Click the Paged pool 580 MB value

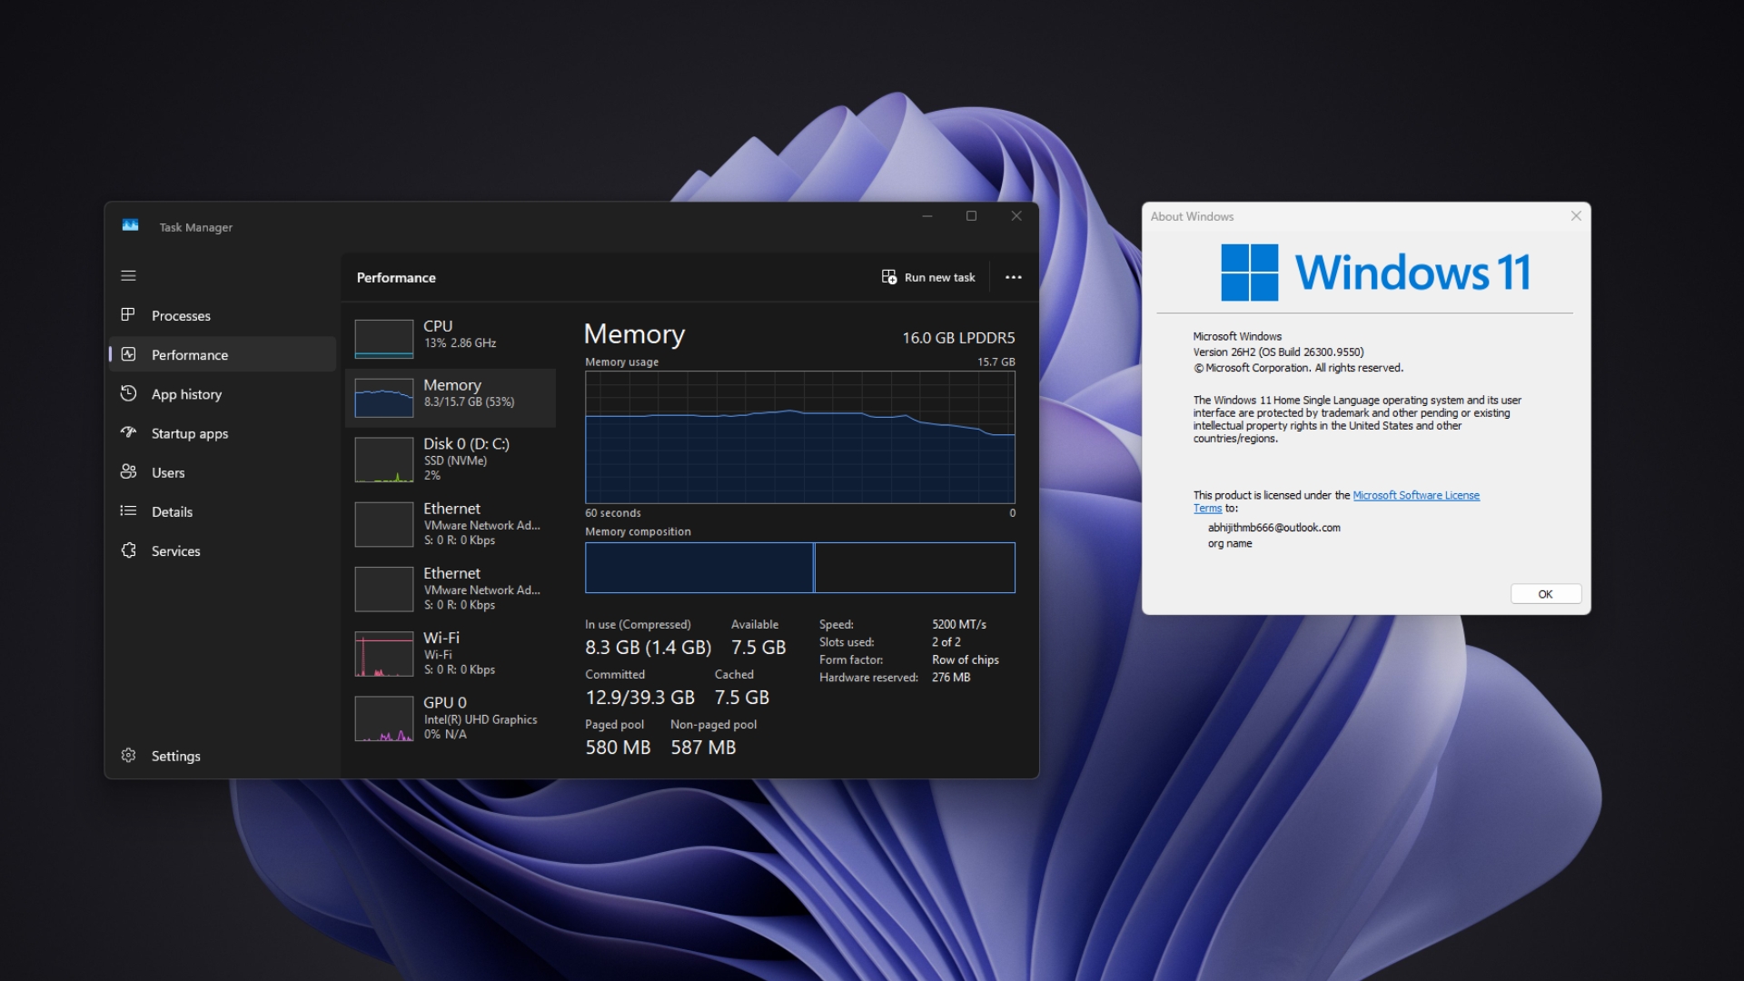click(x=618, y=748)
